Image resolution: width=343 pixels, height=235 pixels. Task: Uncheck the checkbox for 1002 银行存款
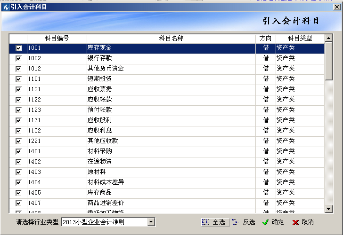18,58
